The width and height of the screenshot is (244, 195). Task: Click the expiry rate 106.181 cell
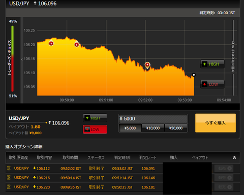pos(148,187)
